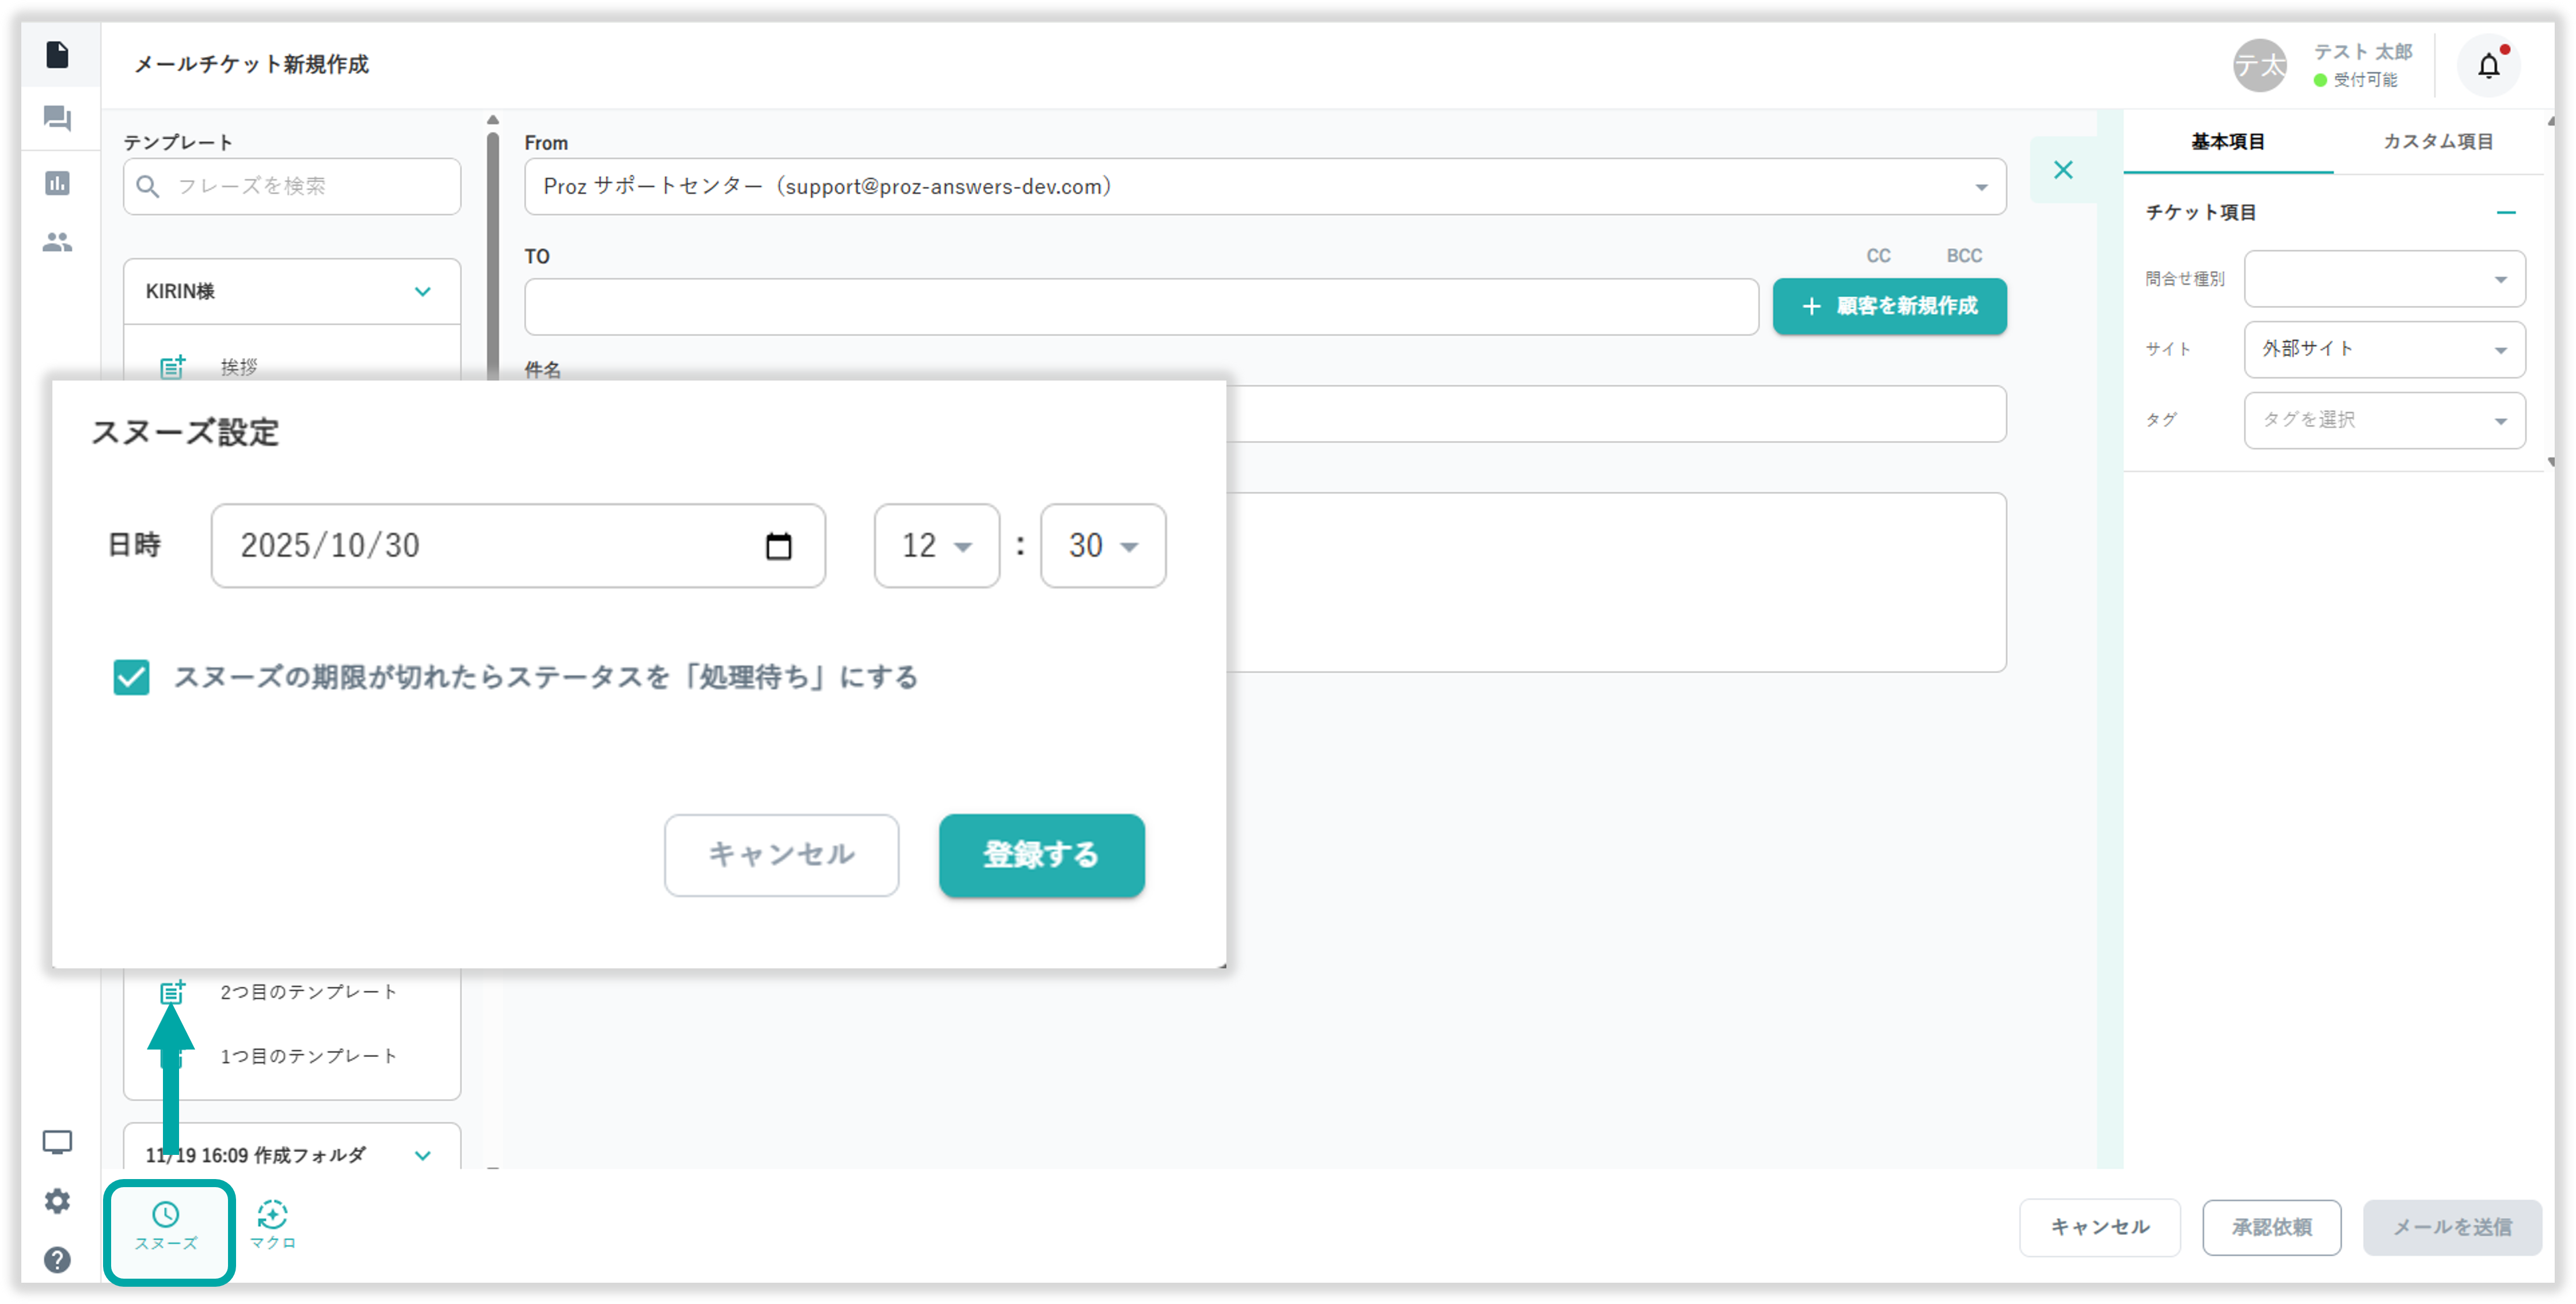2576x1304 pixels.
Task: Click the notification bell icon
Action: pyautogui.click(x=2488, y=66)
